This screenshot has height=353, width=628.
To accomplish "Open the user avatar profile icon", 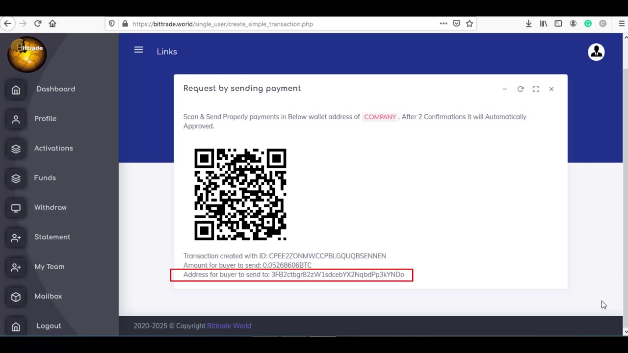I will pyautogui.click(x=596, y=52).
